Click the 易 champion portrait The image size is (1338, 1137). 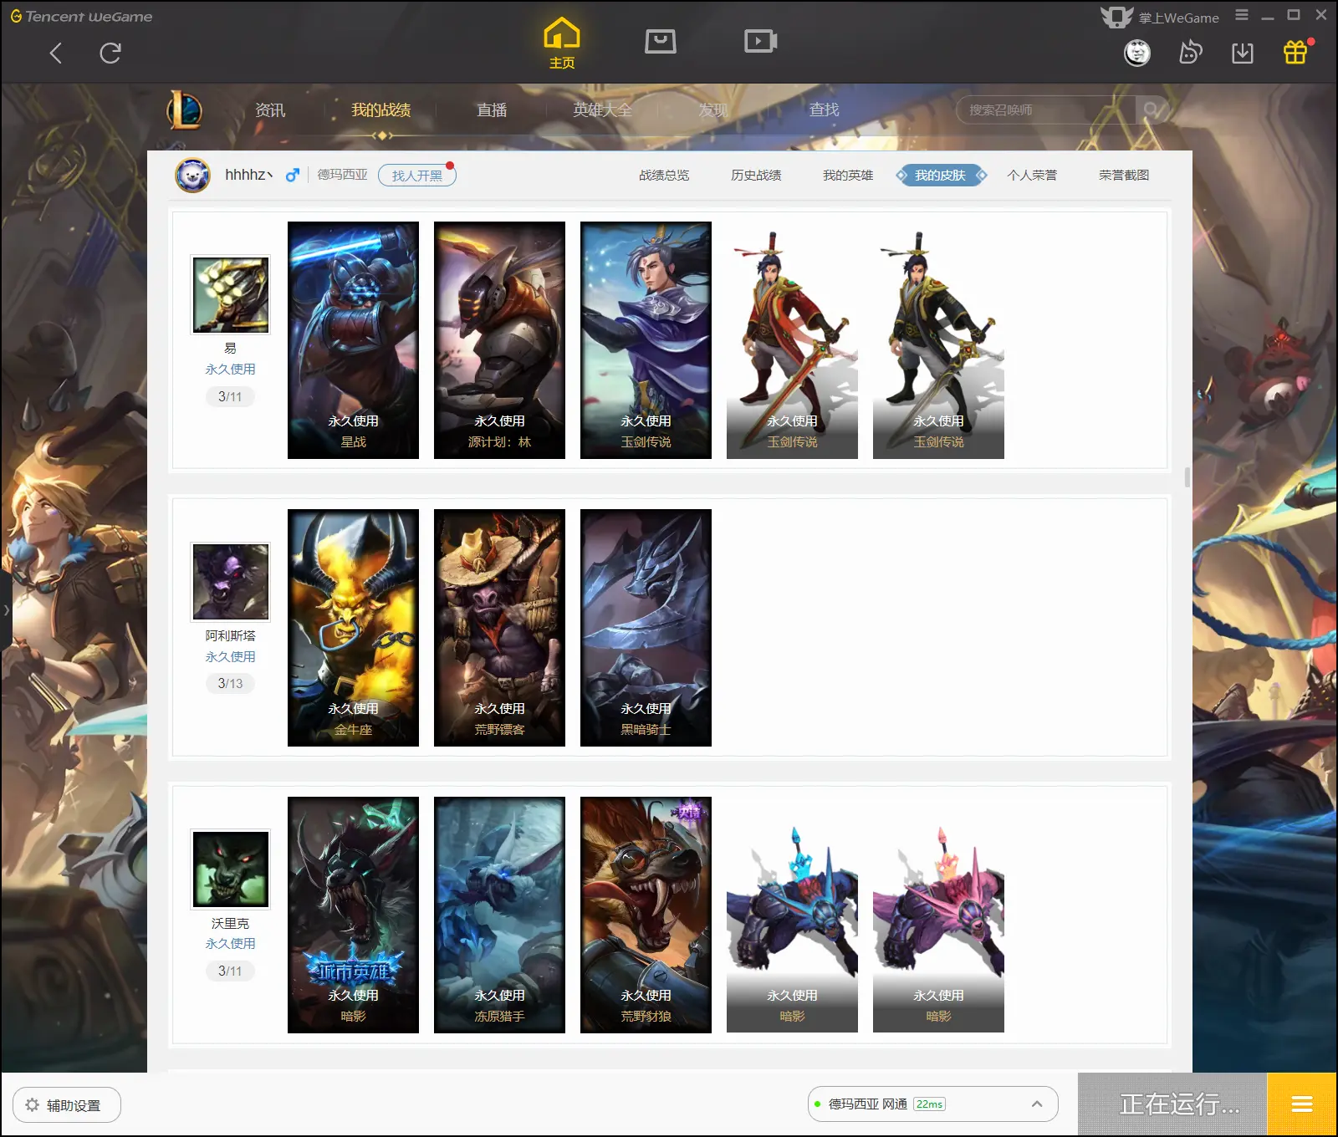[231, 295]
